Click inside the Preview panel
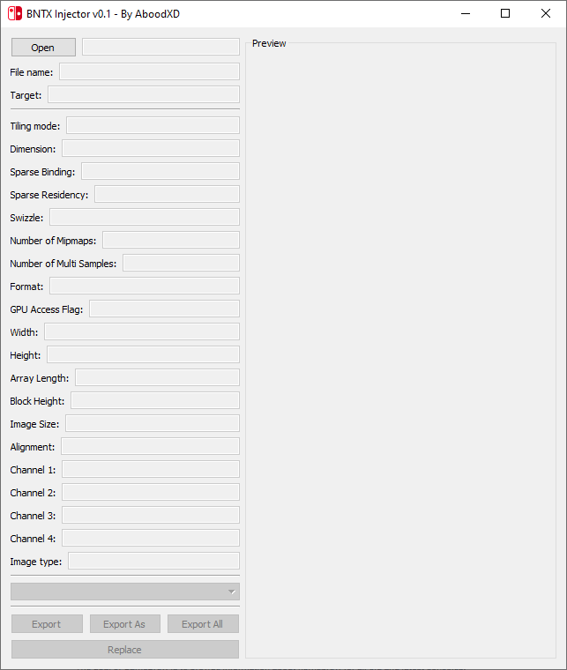The height and width of the screenshot is (670, 567). click(401, 353)
